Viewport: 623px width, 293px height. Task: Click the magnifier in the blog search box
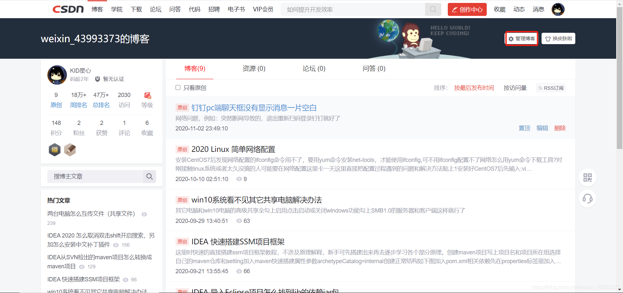[150, 176]
